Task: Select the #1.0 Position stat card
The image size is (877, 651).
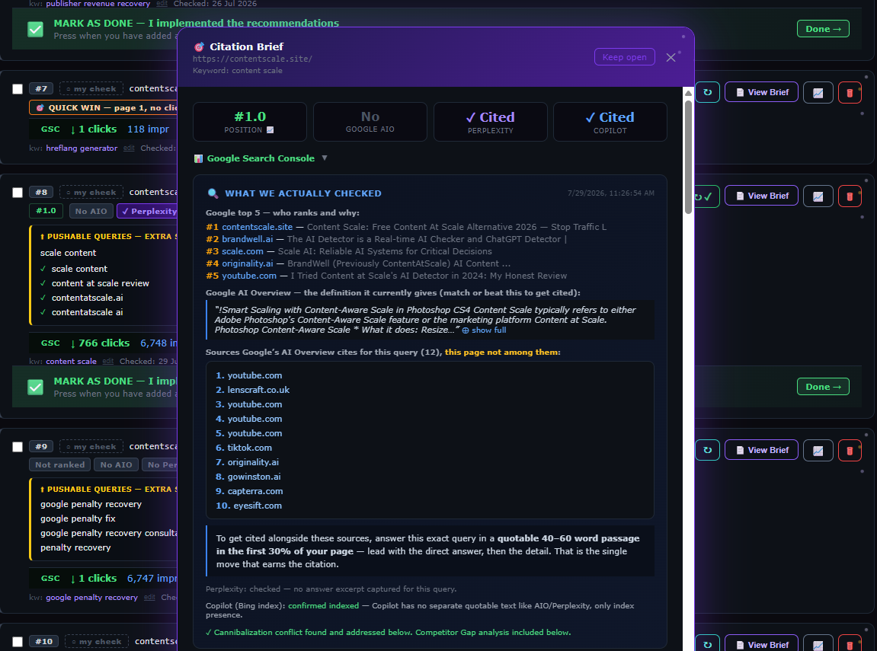Action: point(249,122)
